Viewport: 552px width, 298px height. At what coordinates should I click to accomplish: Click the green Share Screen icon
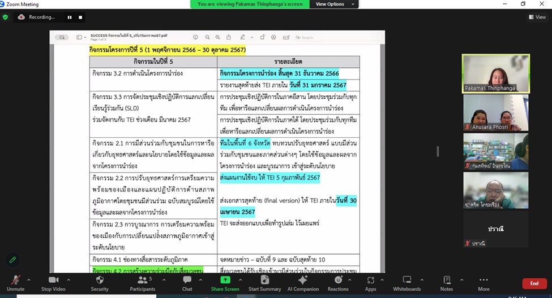click(225, 280)
